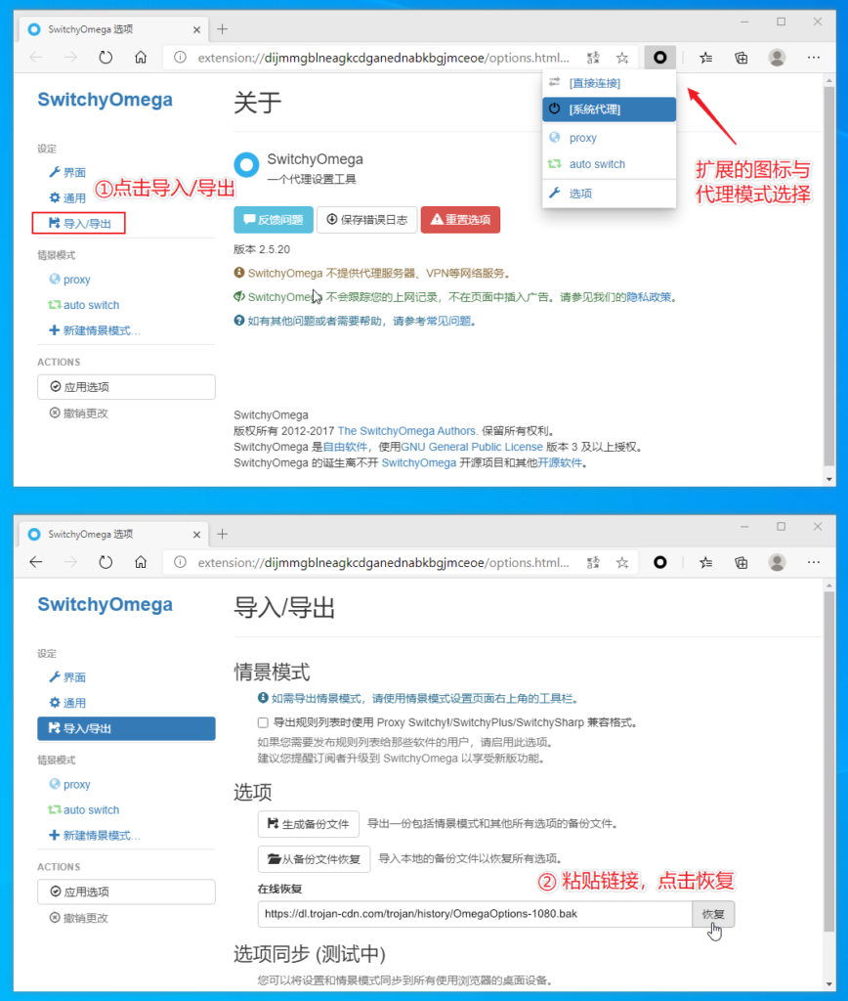Viewport: 848px width, 1001px height.
Task: Click the 生成备份文件 button
Action: point(309,824)
